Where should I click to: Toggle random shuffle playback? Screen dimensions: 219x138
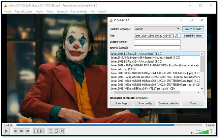pos(62,131)
